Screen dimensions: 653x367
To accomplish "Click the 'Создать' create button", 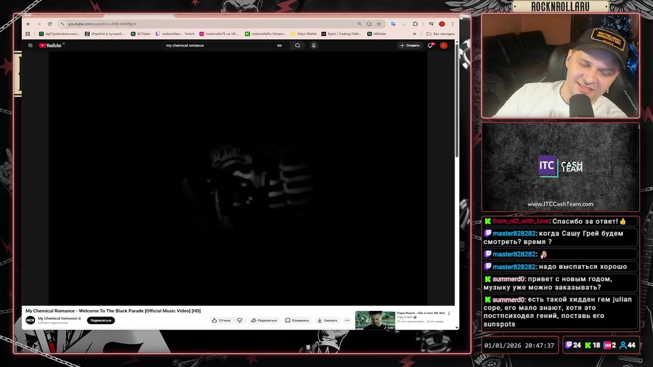I will coord(410,45).
